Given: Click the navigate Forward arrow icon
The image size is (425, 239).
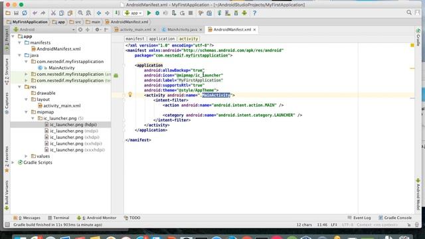Looking at the screenshot, I should tap(107, 13).
